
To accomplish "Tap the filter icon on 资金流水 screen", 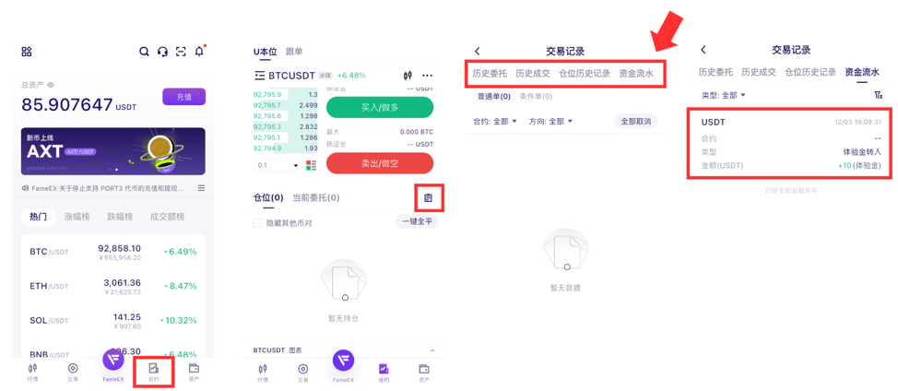I will (x=878, y=95).
